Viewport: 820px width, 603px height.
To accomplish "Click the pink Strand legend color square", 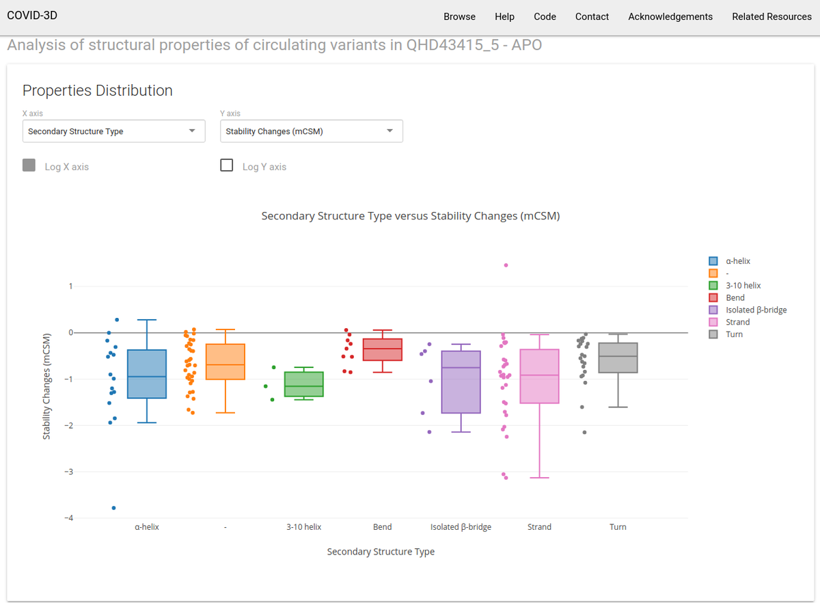I will (x=713, y=322).
